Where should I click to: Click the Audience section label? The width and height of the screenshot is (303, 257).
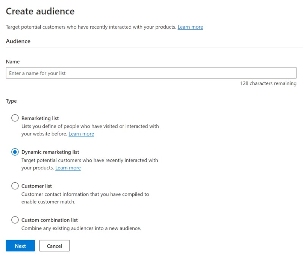tap(18, 41)
